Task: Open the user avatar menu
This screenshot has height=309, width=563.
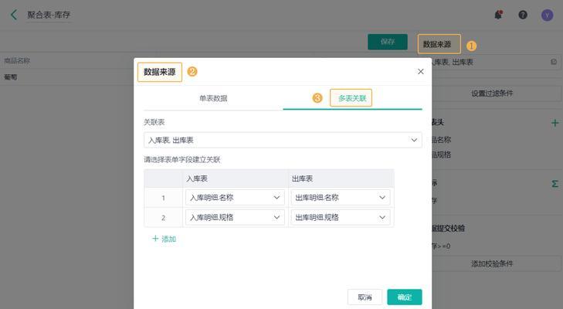Action: 547,15
